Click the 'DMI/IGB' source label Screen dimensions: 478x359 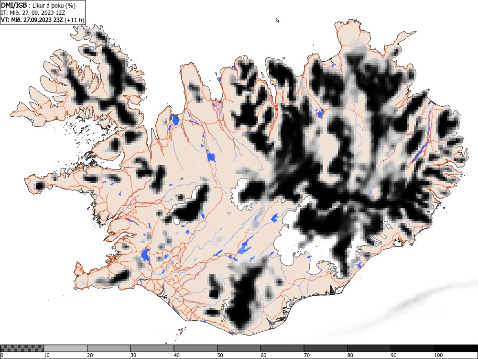coord(14,5)
